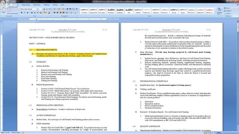
Task: Open the Paragraph dialog launcher
Action: tap(78, 16)
